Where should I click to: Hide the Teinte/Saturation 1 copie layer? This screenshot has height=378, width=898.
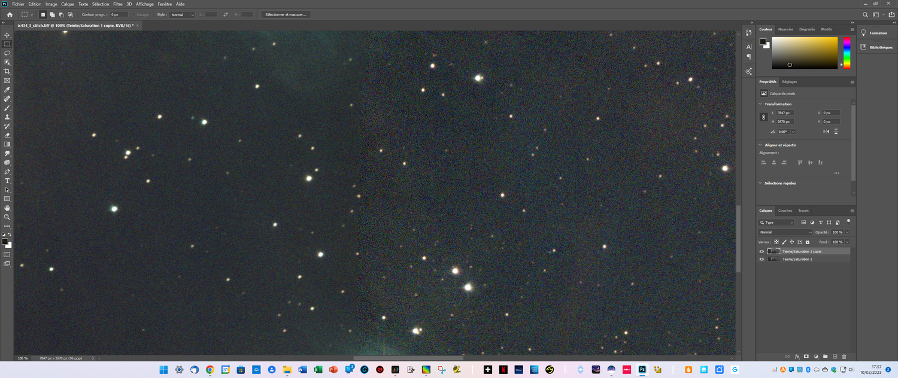tap(762, 251)
